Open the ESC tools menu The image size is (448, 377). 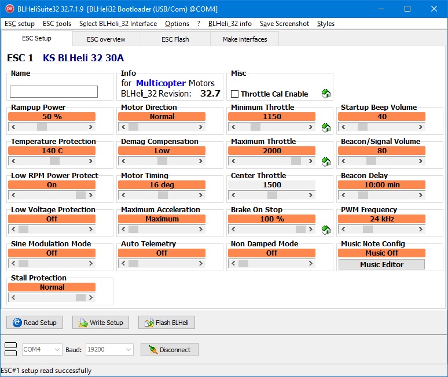pos(57,24)
